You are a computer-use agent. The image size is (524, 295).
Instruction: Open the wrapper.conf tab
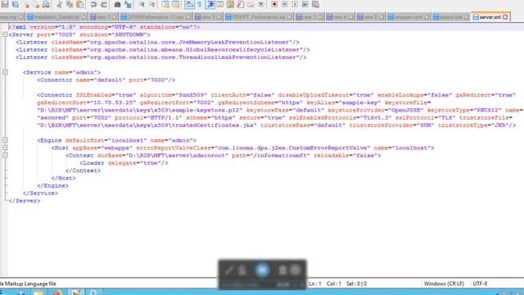408,16
